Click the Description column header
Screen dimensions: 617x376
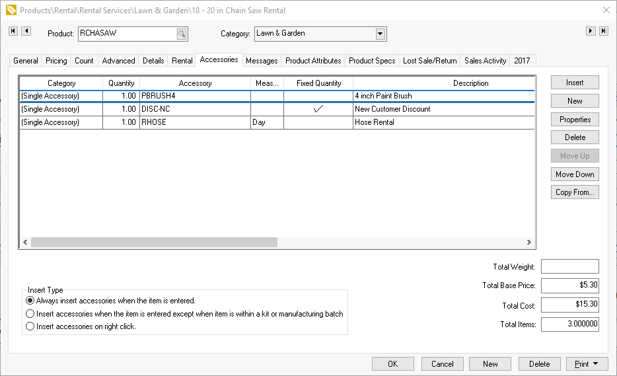(x=444, y=83)
